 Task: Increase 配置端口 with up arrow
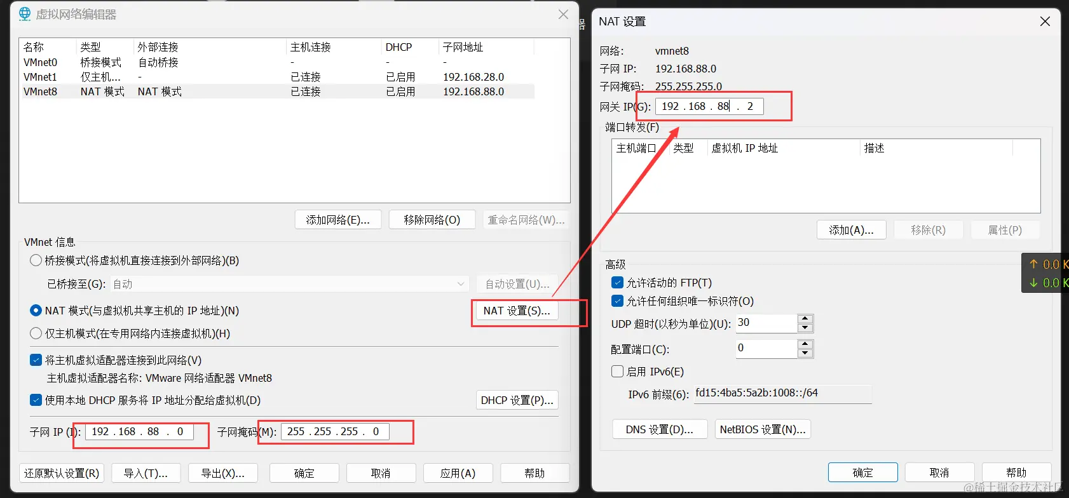[x=805, y=344]
